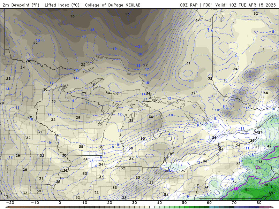Click the '70' color scale label
This screenshot has height=209, width=279.
[x=234, y=203]
